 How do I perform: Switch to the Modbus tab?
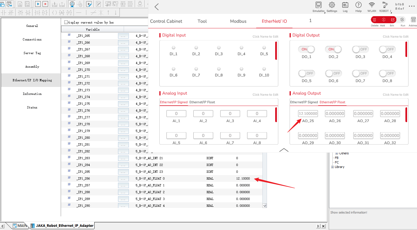coord(238,21)
